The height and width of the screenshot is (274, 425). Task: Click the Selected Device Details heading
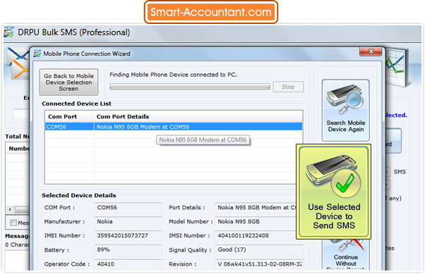point(79,195)
